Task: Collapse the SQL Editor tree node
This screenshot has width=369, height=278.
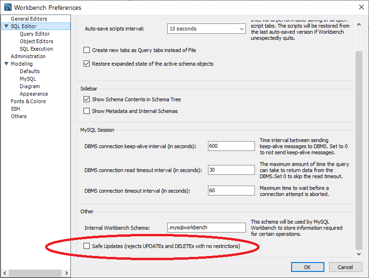Action: (6, 26)
